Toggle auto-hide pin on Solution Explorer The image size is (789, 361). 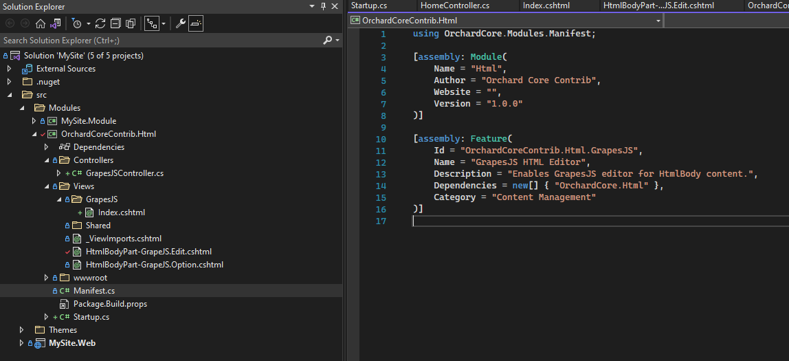coord(324,7)
